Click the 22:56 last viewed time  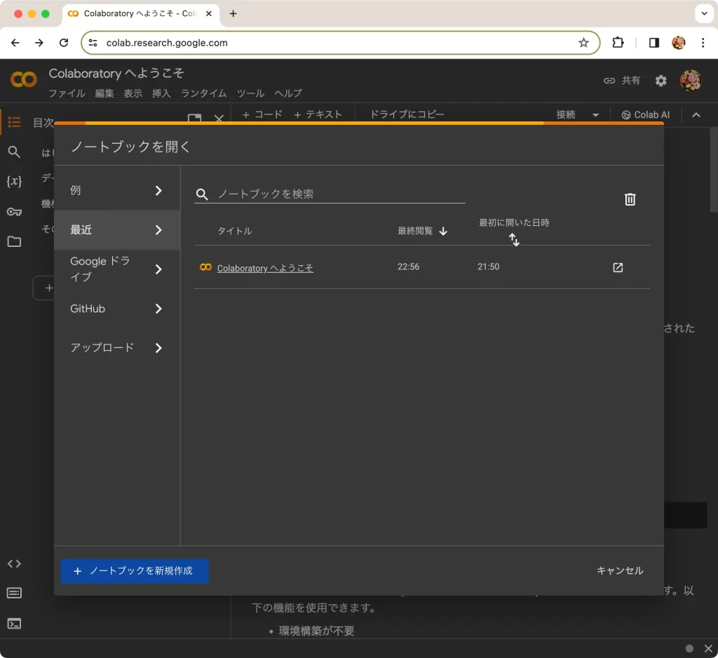(x=409, y=267)
